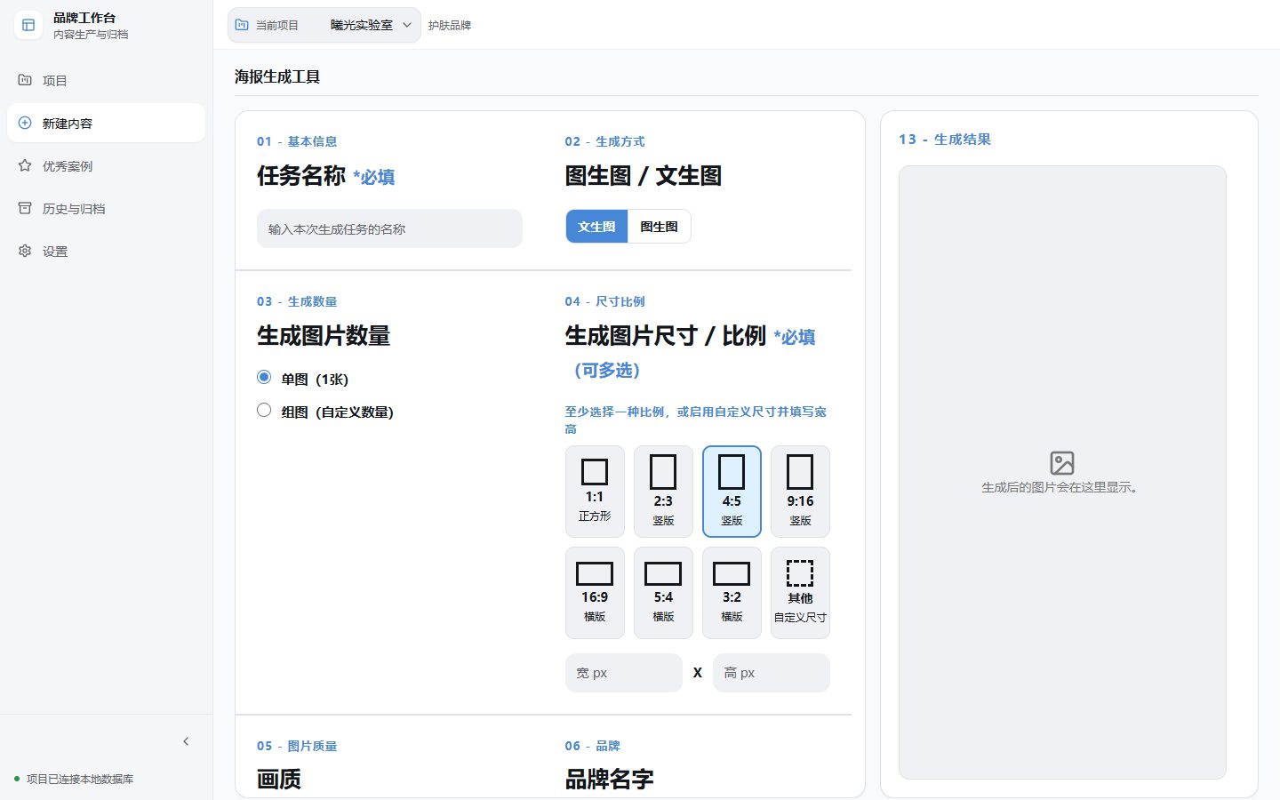This screenshot has height=800, width=1280.
Task: Select the 1:1 正方形 ratio tile
Action: (595, 492)
